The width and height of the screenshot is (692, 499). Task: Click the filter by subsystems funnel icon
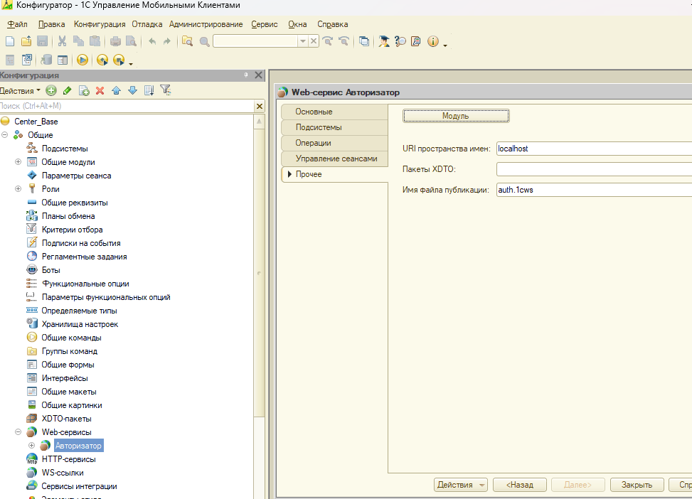pyautogui.click(x=165, y=90)
